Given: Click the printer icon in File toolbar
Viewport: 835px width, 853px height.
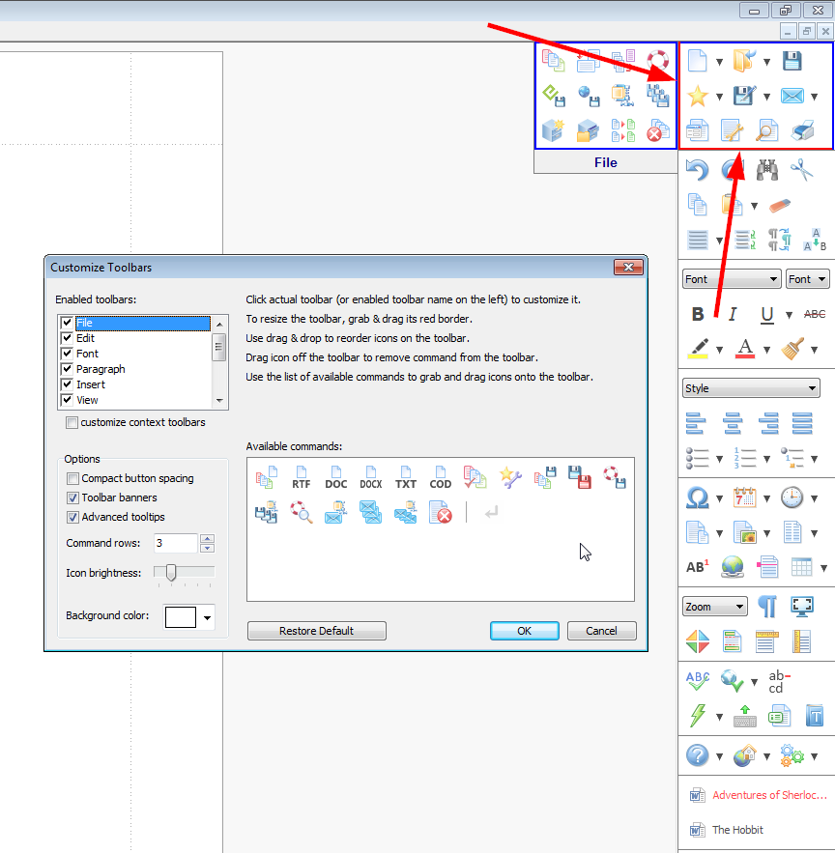Looking at the screenshot, I should (x=802, y=129).
